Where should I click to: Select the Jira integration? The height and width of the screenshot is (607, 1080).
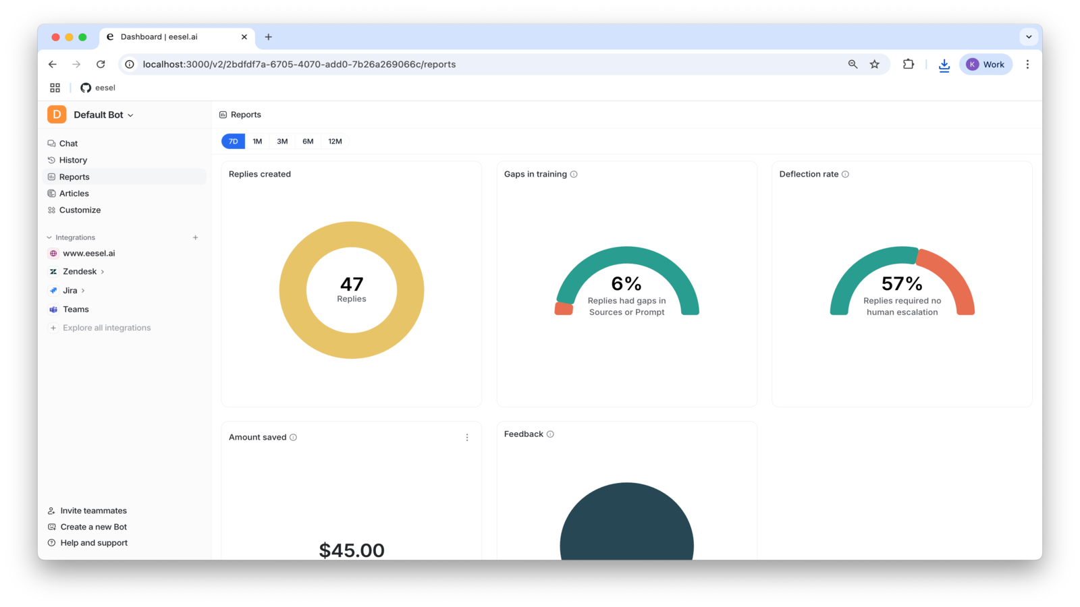point(70,290)
